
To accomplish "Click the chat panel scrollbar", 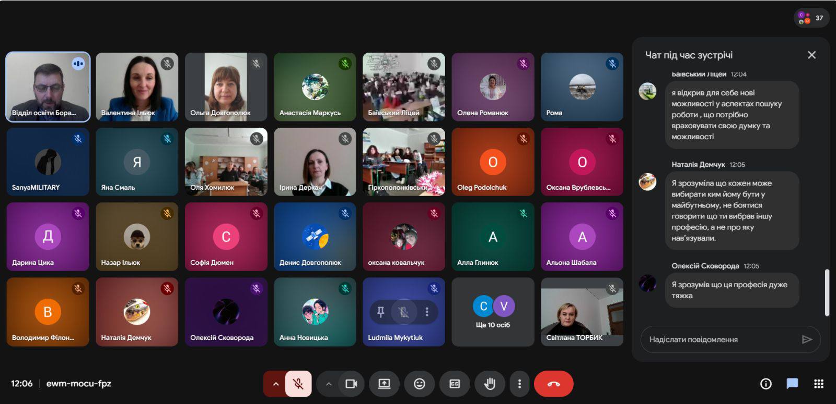I will (827, 292).
